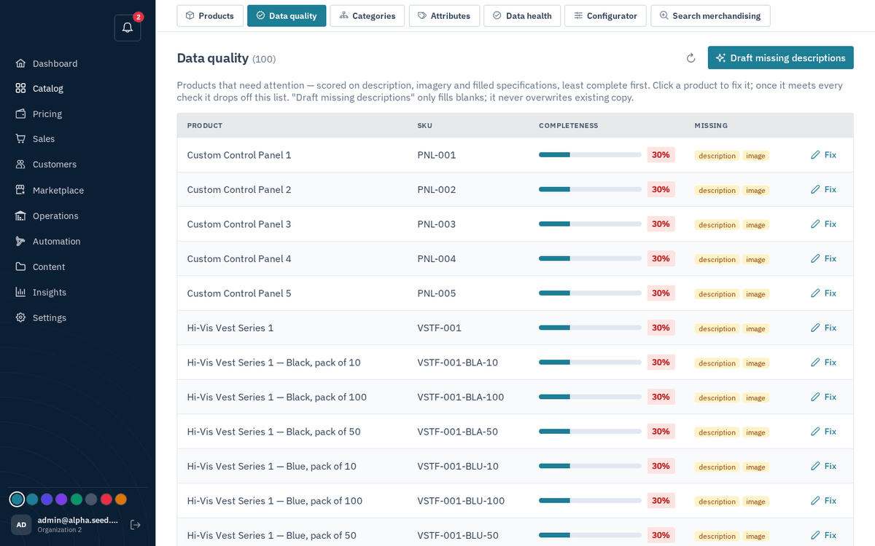Click image tag for Hi-Vis Vest Series 1 row
Image resolution: width=875 pixels, height=546 pixels.
pyautogui.click(x=755, y=328)
